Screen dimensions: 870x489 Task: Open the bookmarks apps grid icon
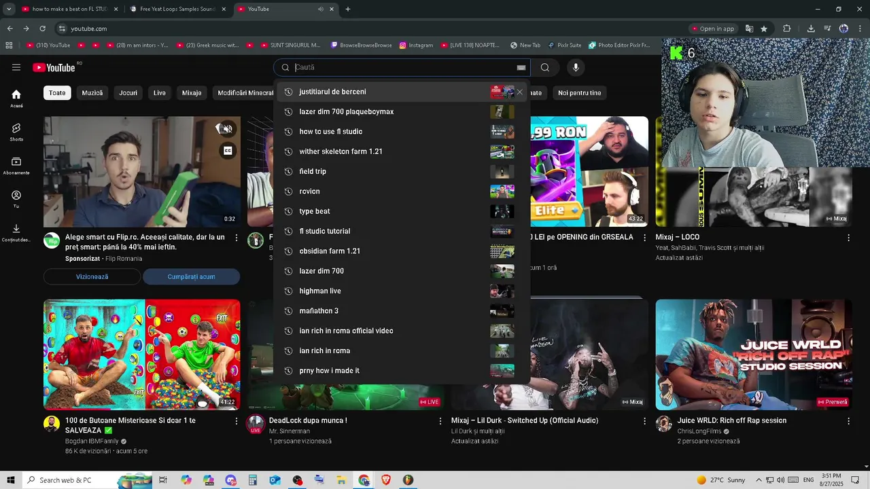pos(9,46)
